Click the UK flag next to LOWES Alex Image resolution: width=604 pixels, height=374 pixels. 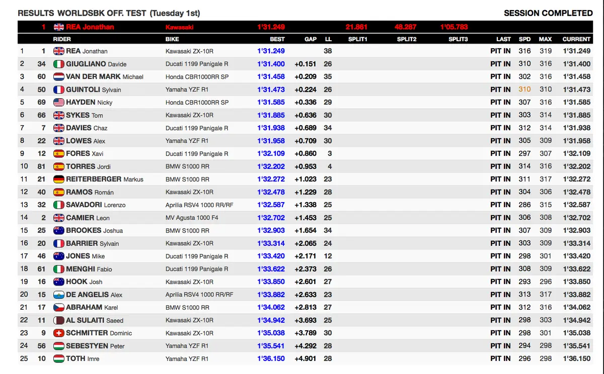point(59,141)
